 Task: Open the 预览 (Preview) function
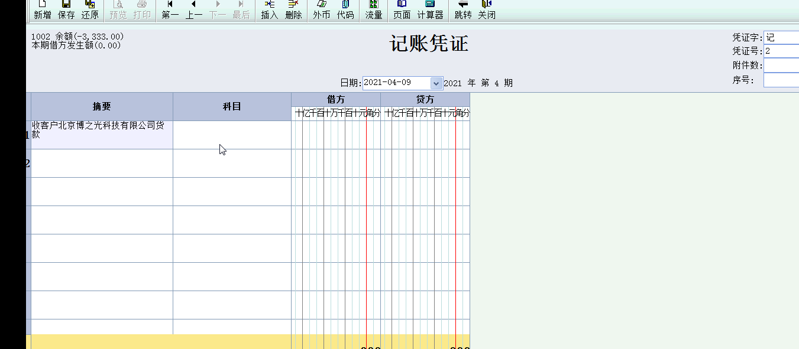tap(118, 10)
